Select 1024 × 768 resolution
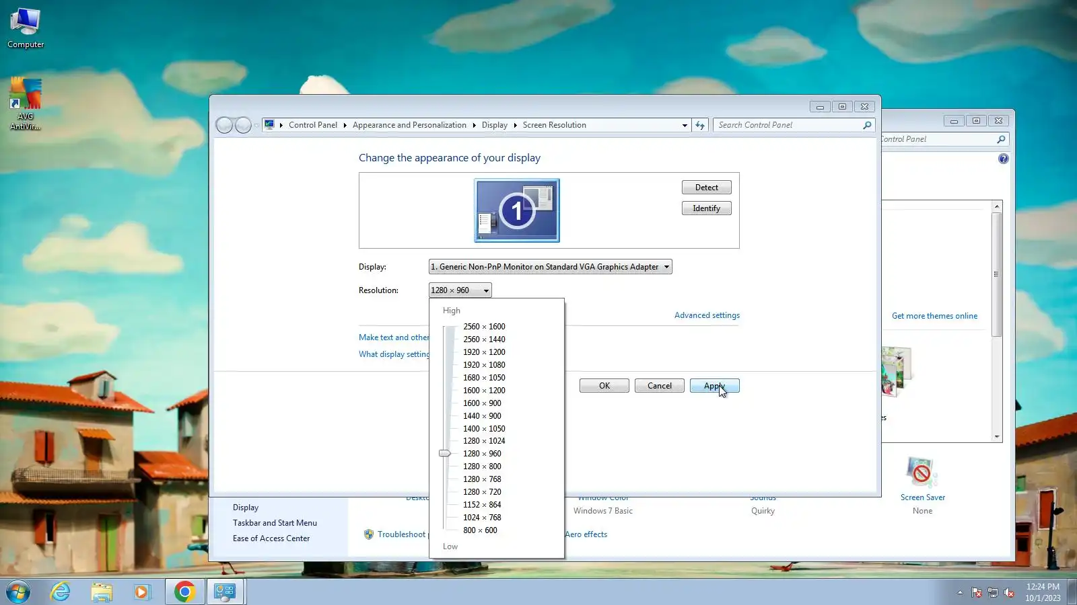This screenshot has width=1077, height=605. [x=482, y=518]
